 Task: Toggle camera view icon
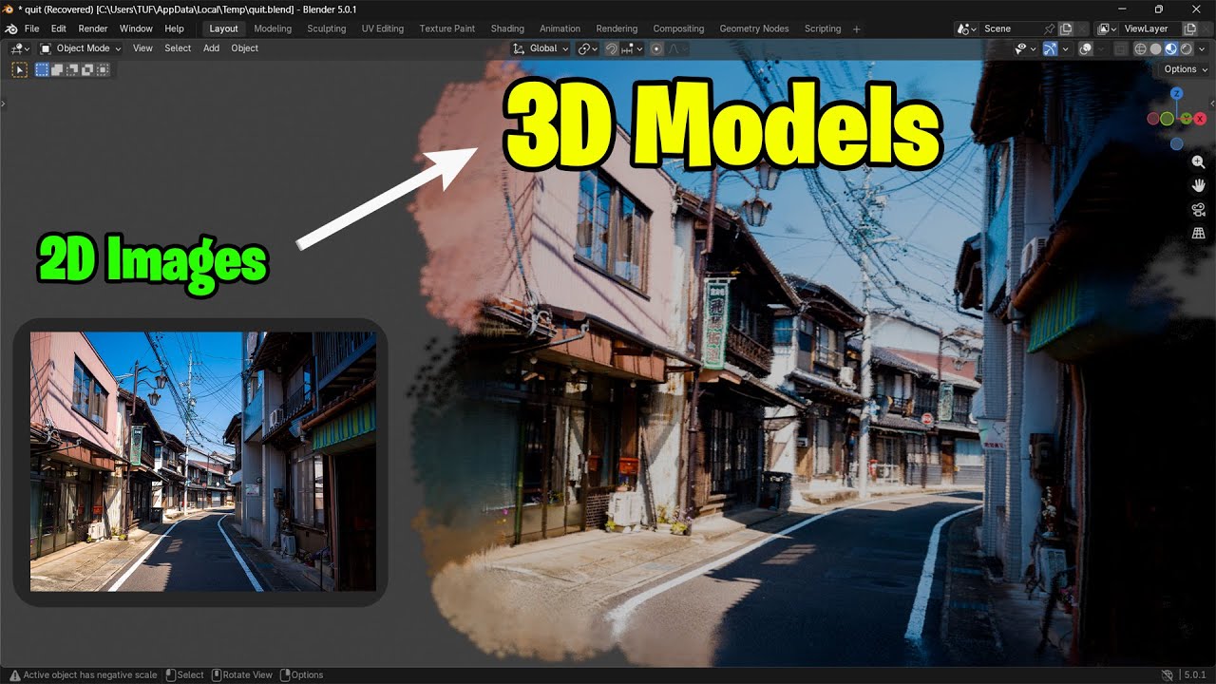(1199, 210)
